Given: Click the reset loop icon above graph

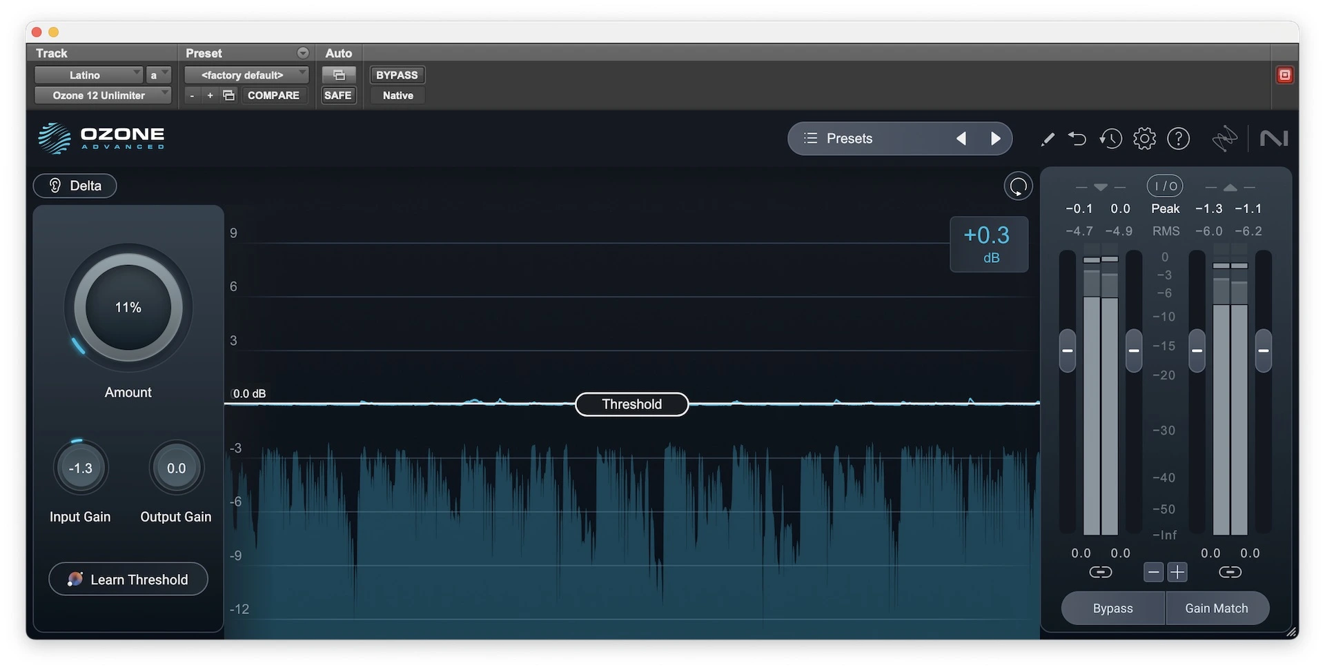Looking at the screenshot, I should (x=1018, y=186).
